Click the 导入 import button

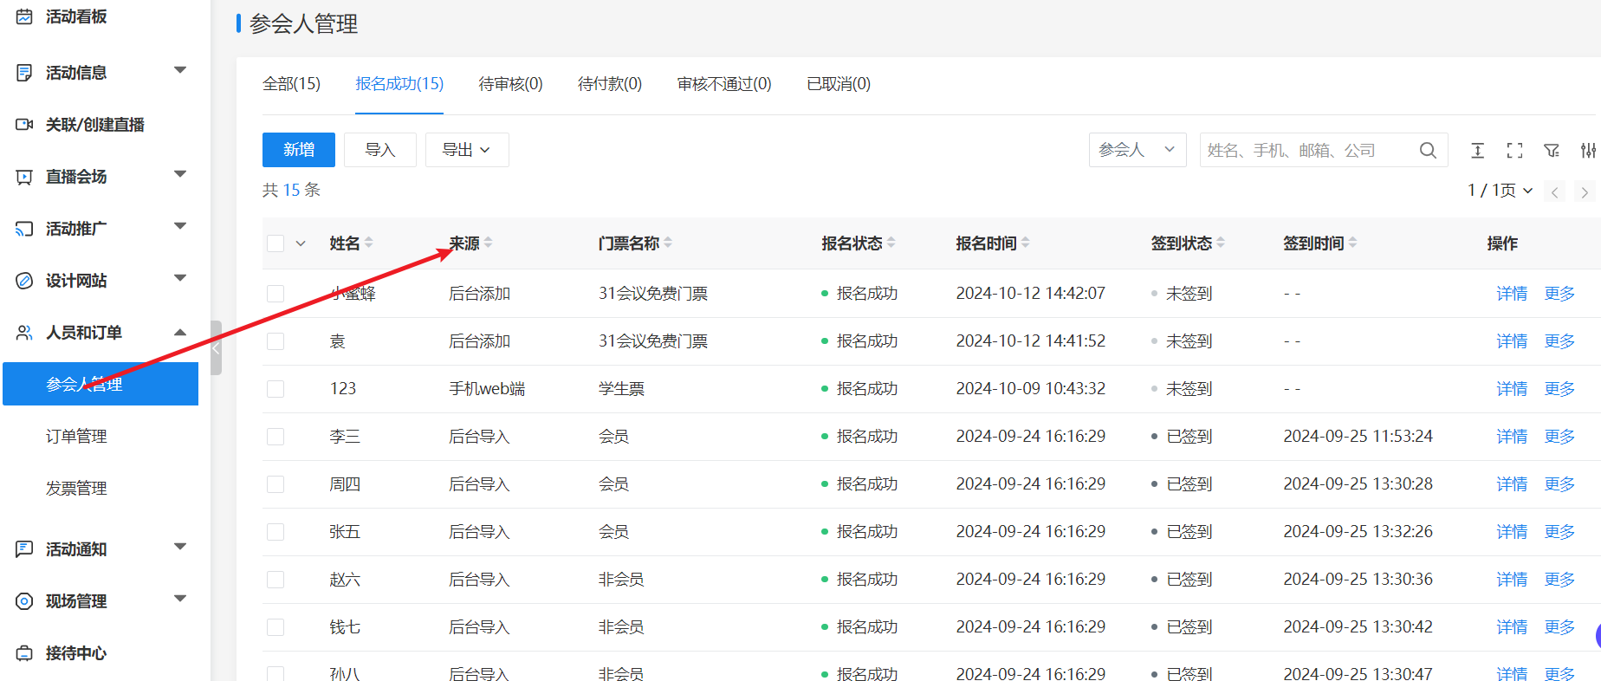(380, 150)
